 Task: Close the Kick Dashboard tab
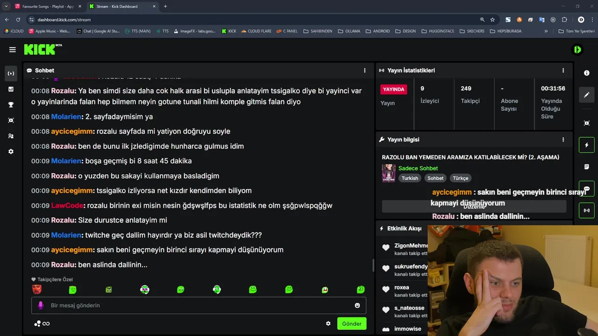(154, 7)
